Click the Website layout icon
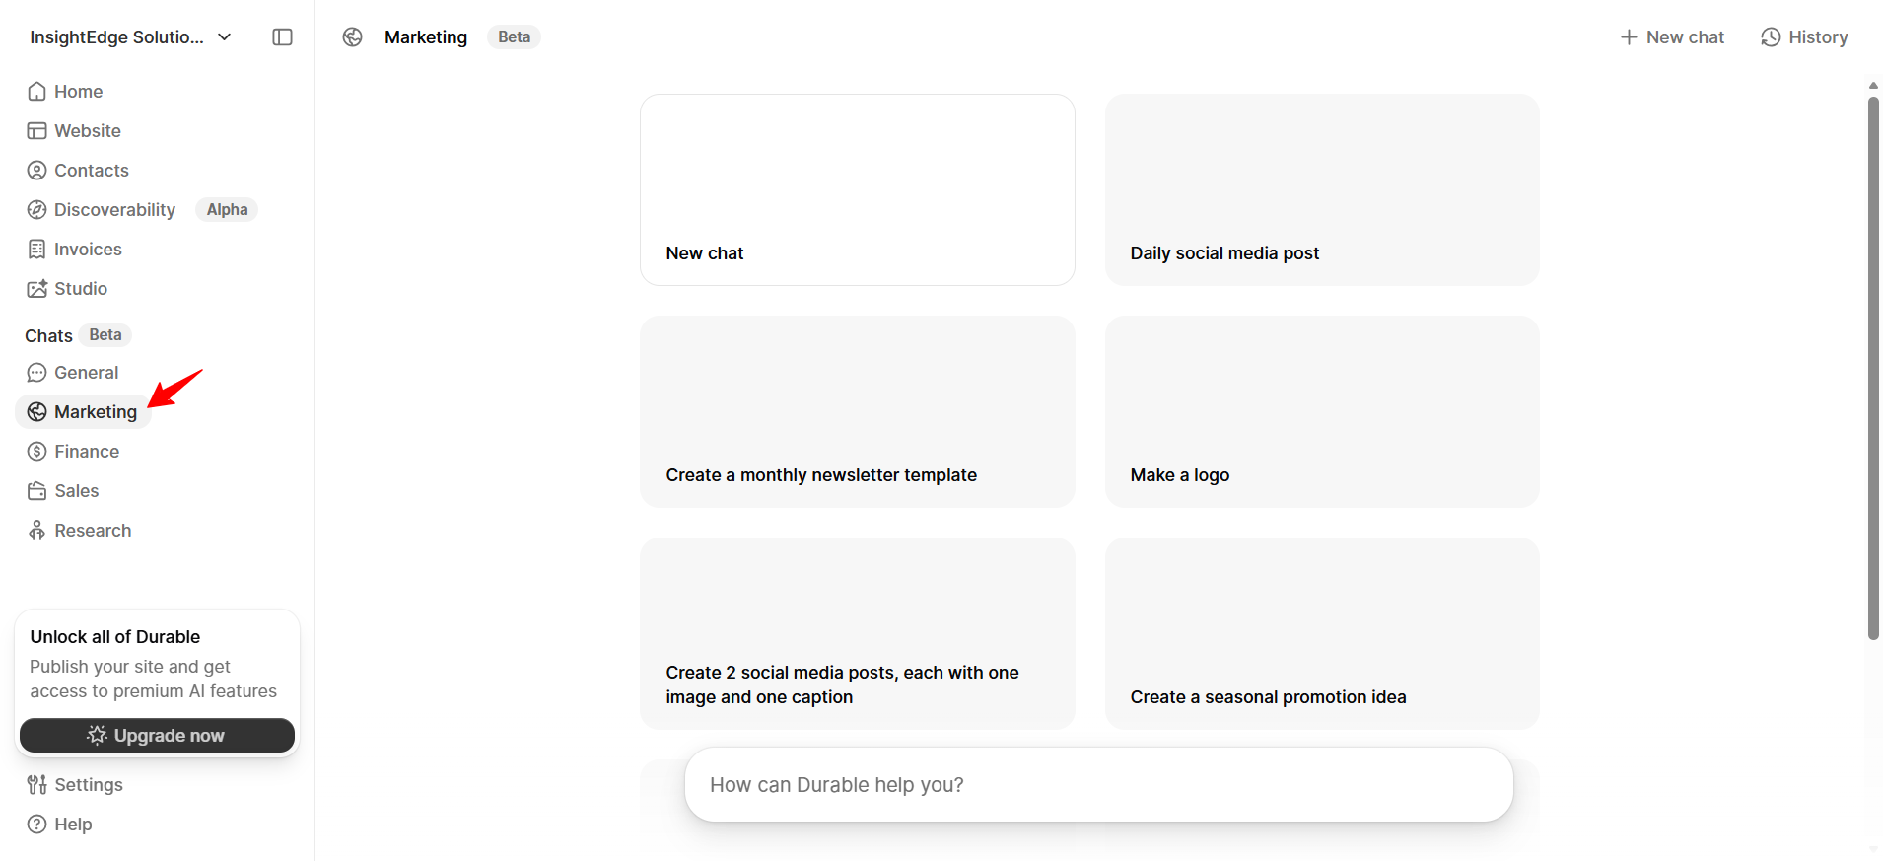 pyautogui.click(x=36, y=131)
